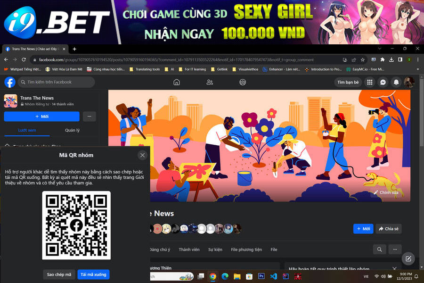
Task: Bookmark this page with the star icon
Action: (363, 60)
